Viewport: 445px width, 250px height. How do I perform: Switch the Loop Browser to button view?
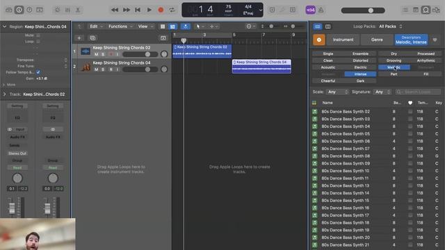(x=317, y=26)
